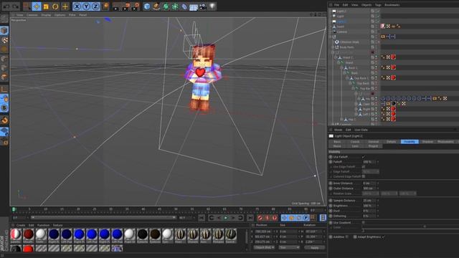Click the Outer Distance value field

pos(369,188)
